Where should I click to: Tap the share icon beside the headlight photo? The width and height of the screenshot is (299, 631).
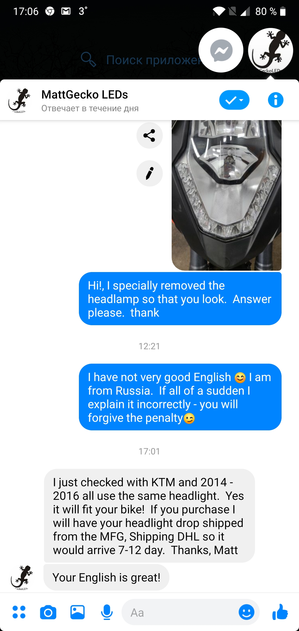point(149,135)
